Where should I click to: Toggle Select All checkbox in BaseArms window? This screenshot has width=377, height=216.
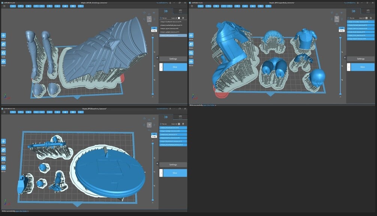click(x=179, y=124)
